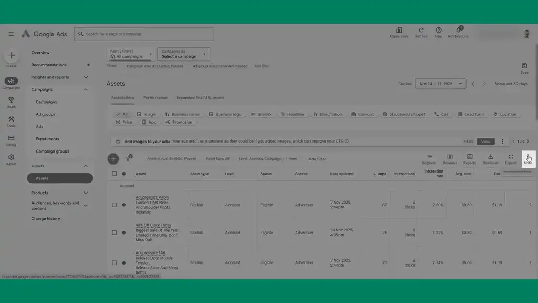The height and width of the screenshot is (303, 538).
Task: Toggle the All asset type filter chip
Action: pos(122,114)
